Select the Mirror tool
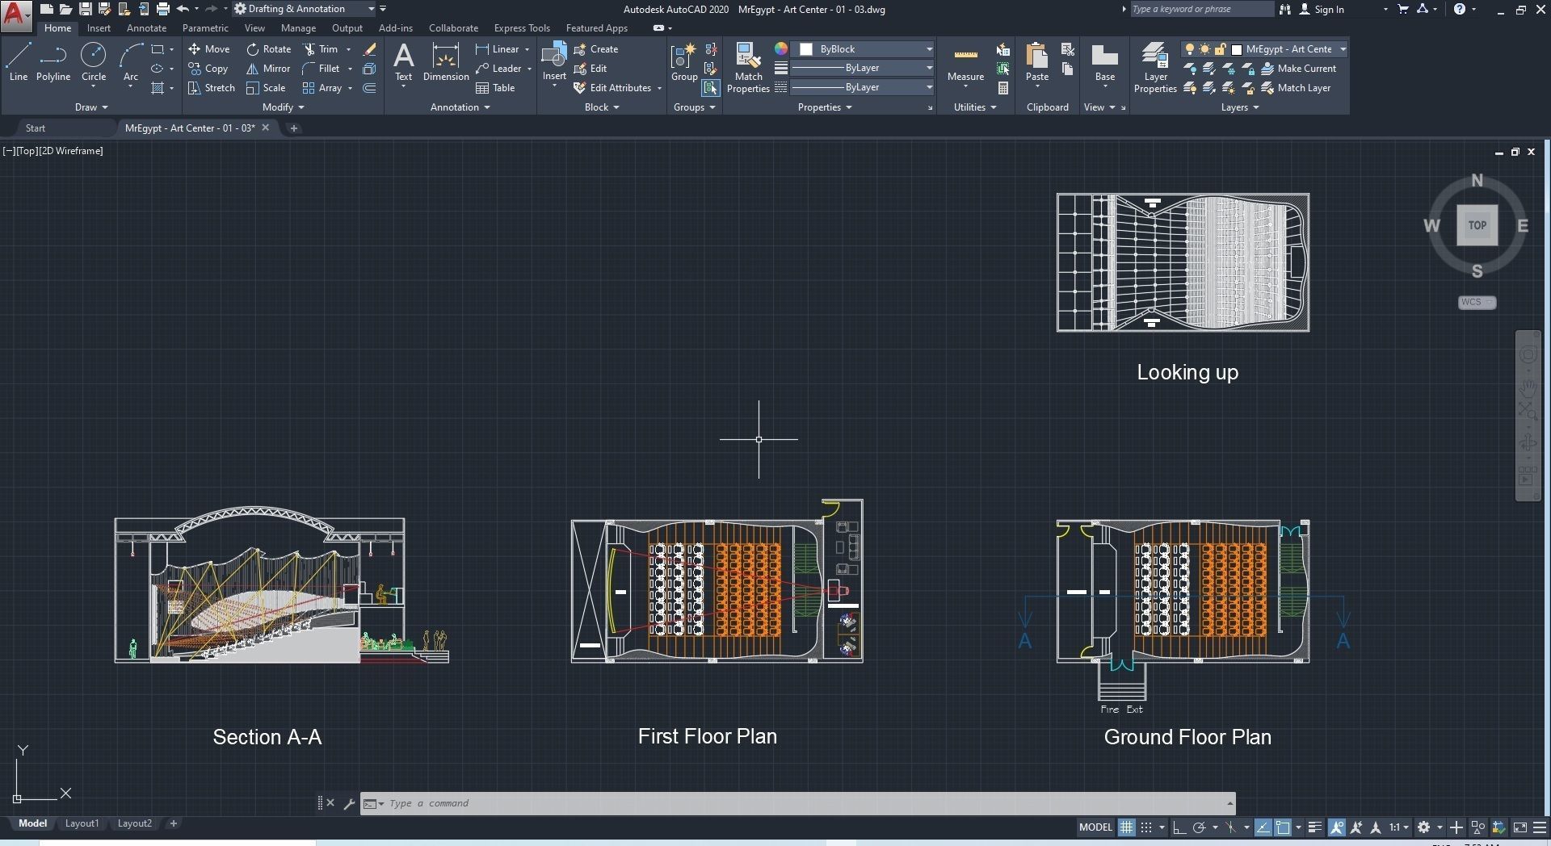The image size is (1551, 846). tap(268, 69)
